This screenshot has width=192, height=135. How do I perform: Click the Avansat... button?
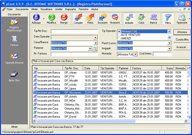[x=182, y=47]
